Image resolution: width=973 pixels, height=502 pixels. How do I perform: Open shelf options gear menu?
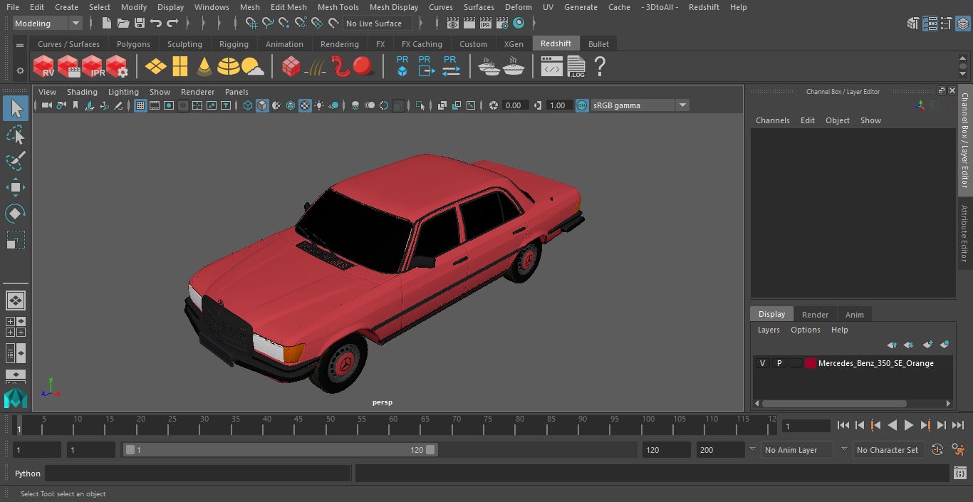click(x=20, y=70)
